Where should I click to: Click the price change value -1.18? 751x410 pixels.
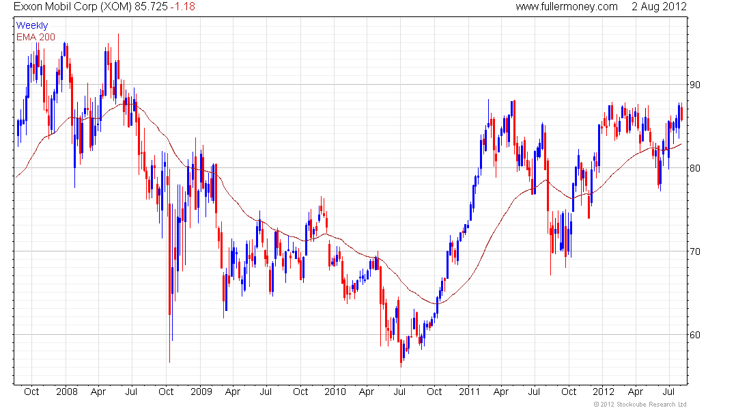183,7
